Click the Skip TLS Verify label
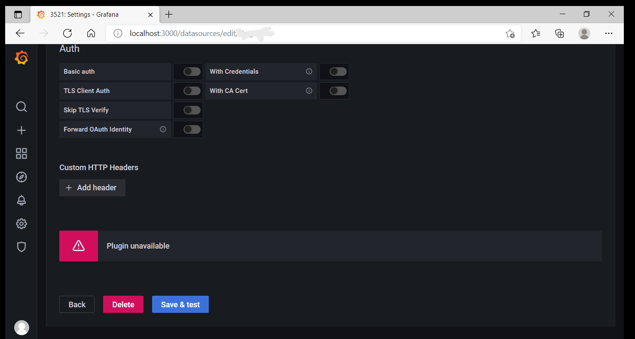Image resolution: width=635 pixels, height=339 pixels. tap(86, 110)
